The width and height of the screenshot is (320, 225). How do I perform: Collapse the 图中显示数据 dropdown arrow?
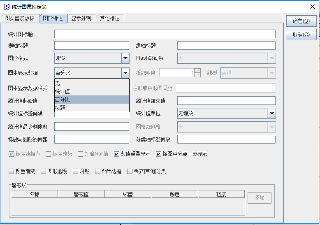point(125,73)
